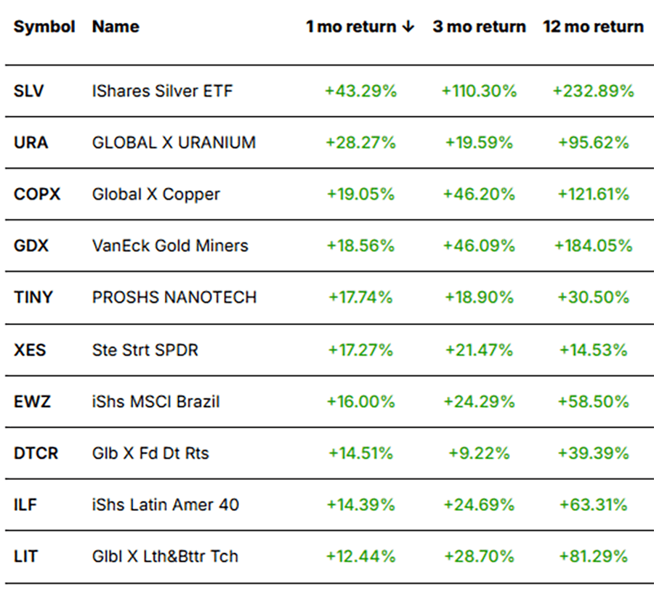Open the TINY ticker symbol
654x593 pixels.
pyautogui.click(x=33, y=298)
